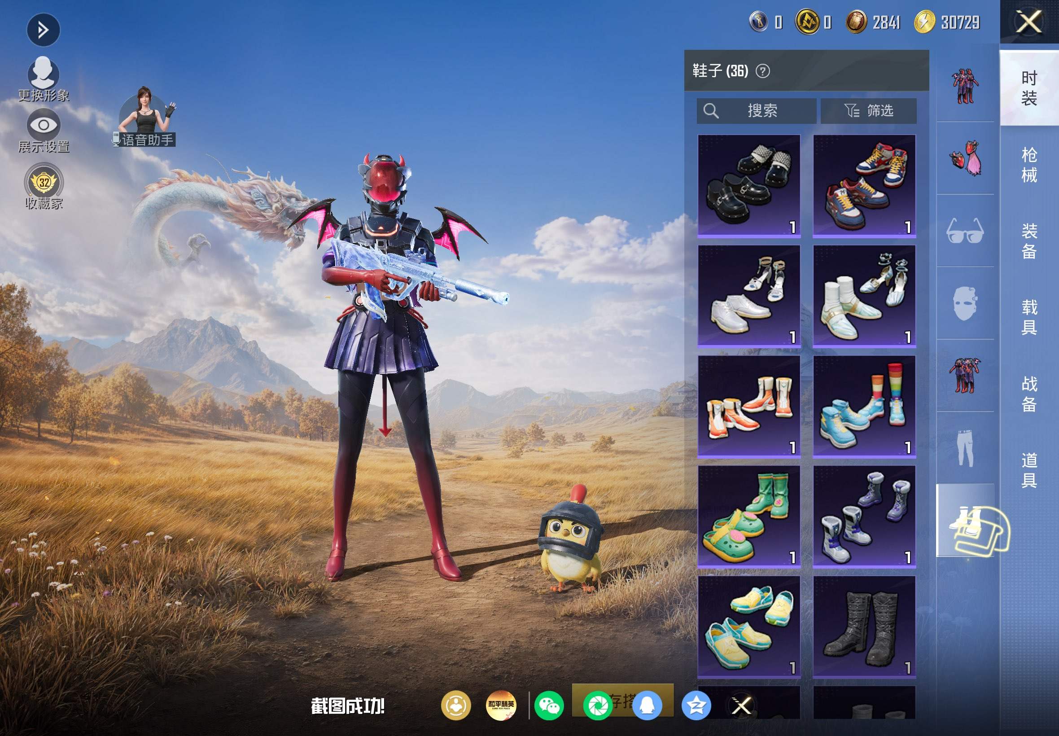Switch to the 枪械 firearms tab
Screen dimensions: 1059x736
1029,165
